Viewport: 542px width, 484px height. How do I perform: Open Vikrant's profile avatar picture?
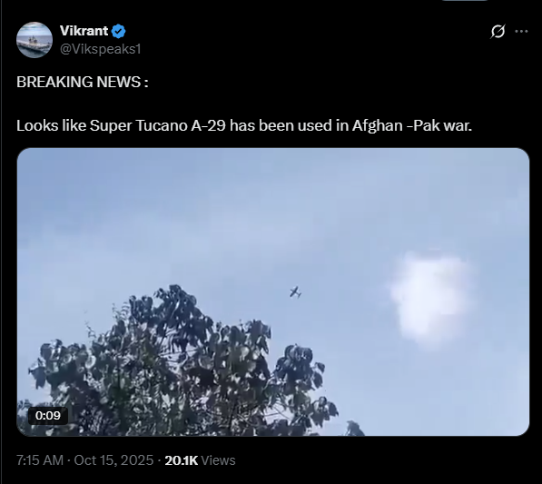click(34, 40)
